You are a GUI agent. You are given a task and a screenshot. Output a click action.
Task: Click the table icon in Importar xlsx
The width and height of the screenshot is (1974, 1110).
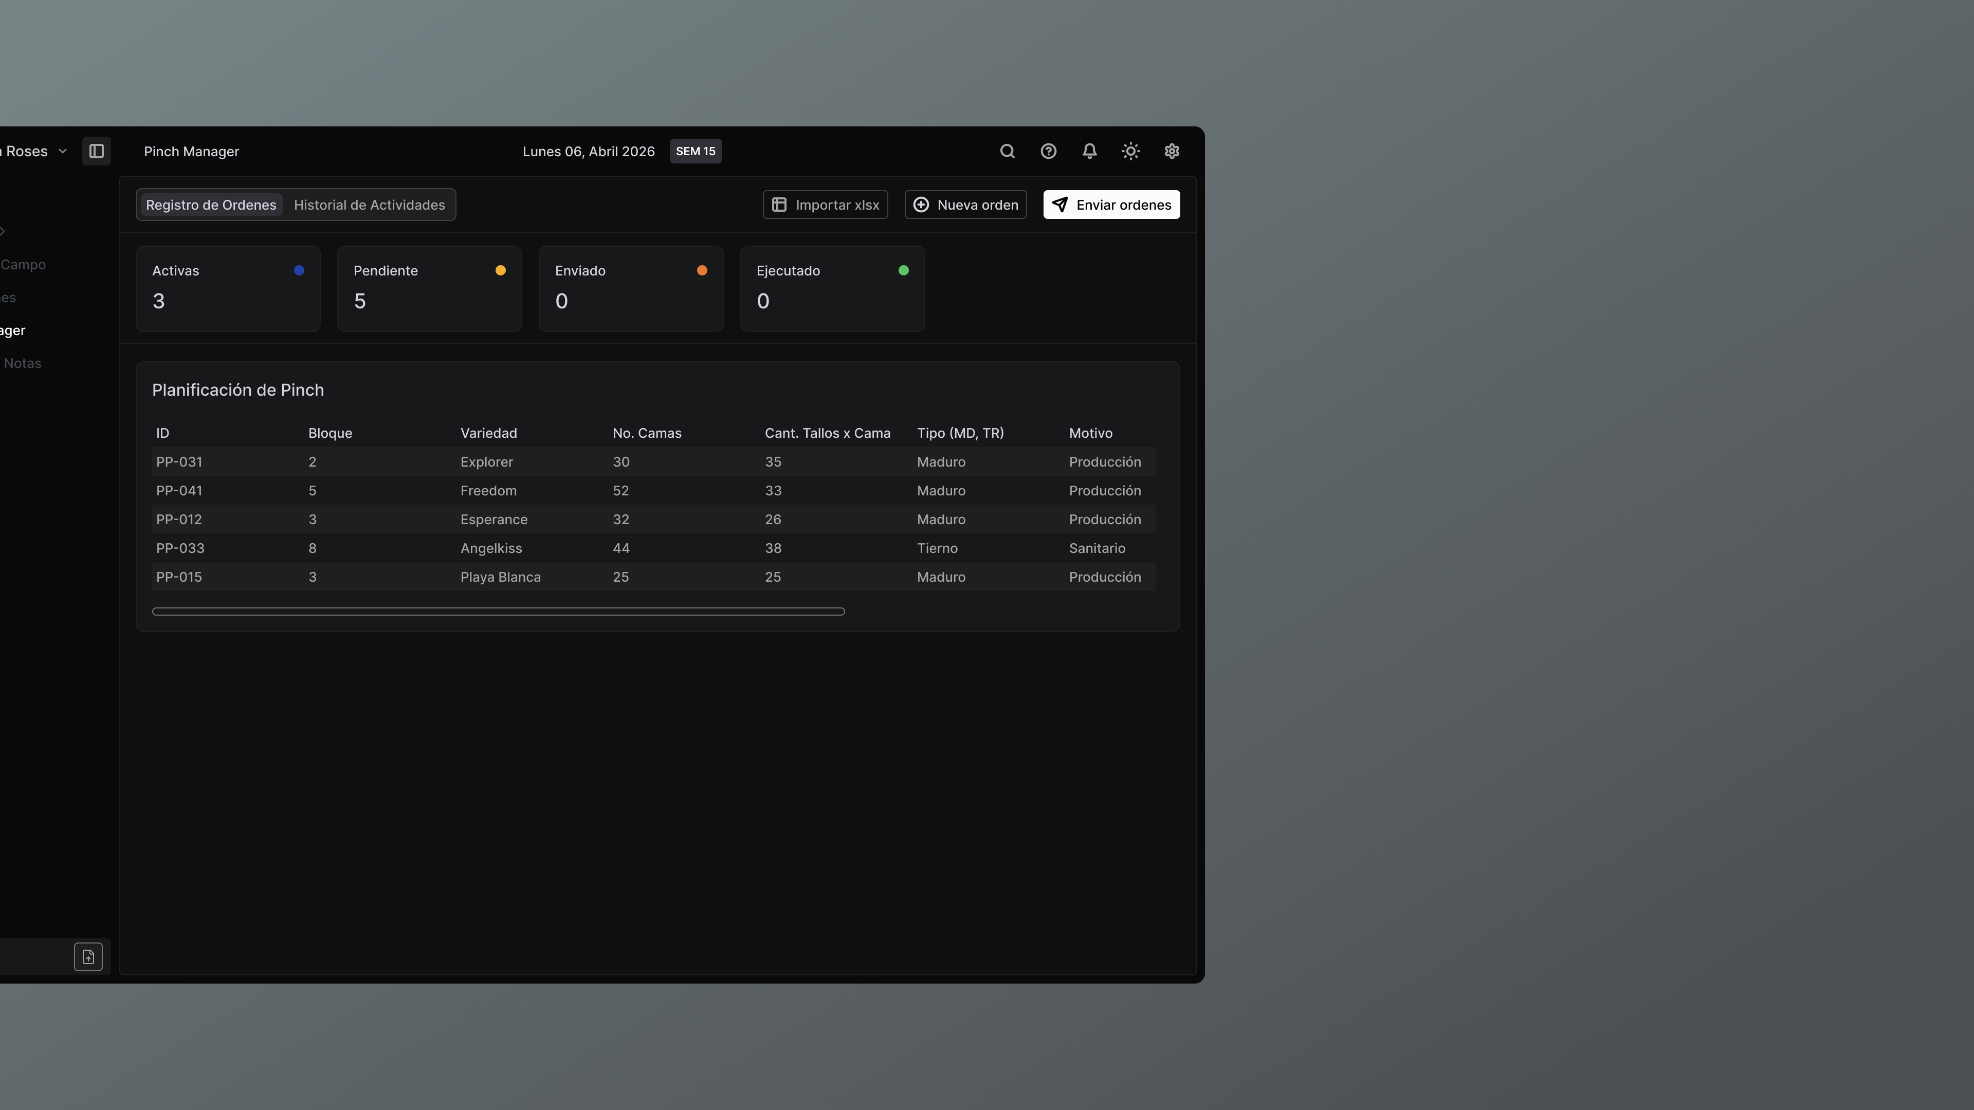[779, 205]
